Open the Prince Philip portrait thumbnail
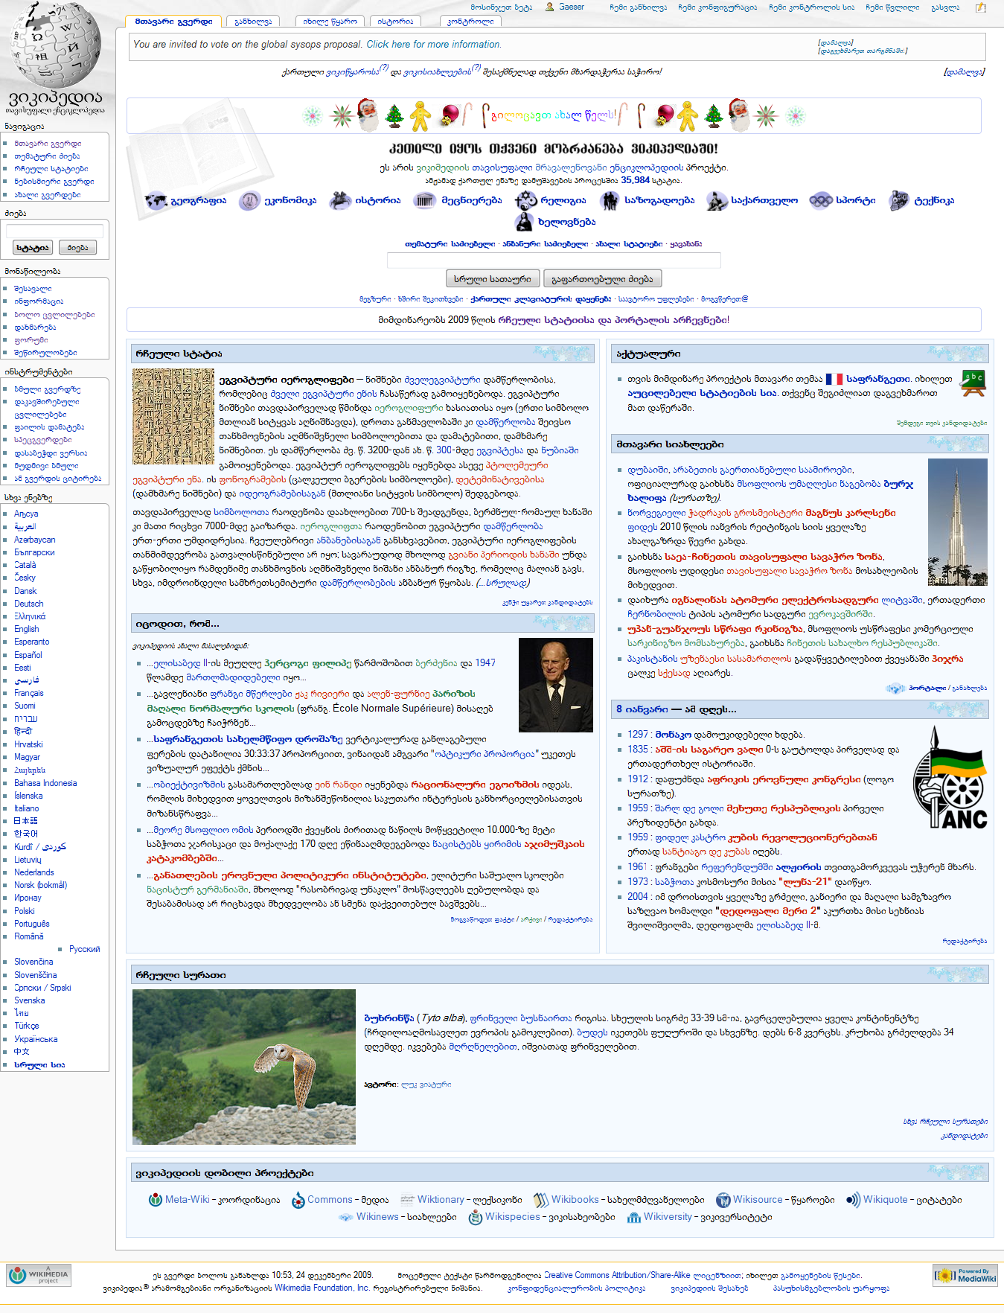Screen dimensions: 1004x1313 coord(556,685)
